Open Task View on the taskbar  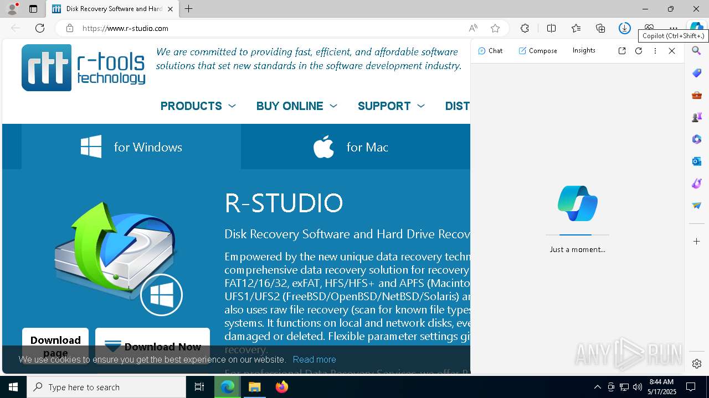point(199,387)
